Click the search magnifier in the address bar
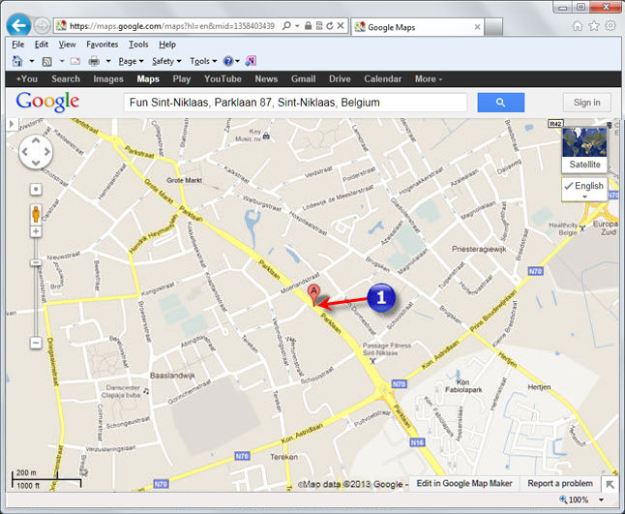Screen dimensions: 625x514 coord(286,26)
